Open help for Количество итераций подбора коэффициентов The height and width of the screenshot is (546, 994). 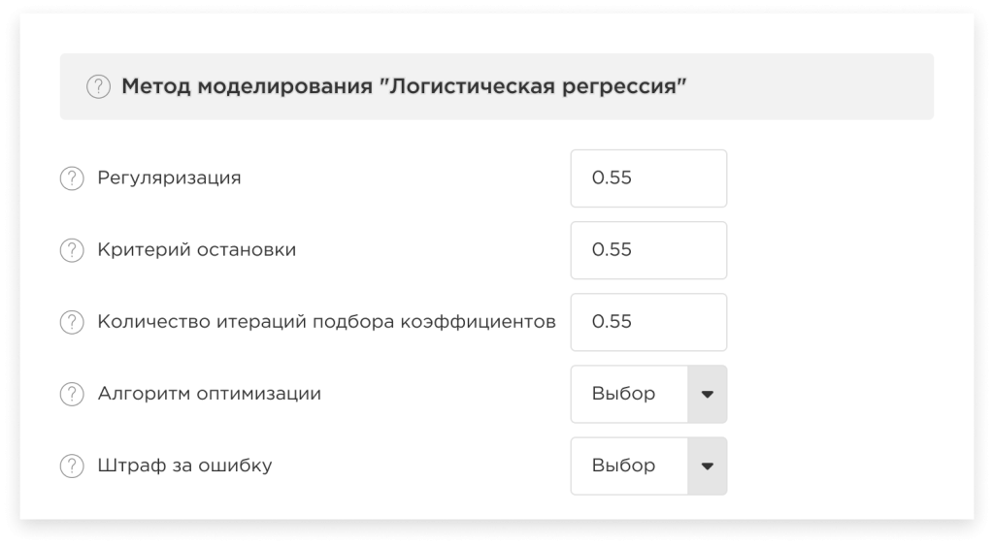coord(72,322)
